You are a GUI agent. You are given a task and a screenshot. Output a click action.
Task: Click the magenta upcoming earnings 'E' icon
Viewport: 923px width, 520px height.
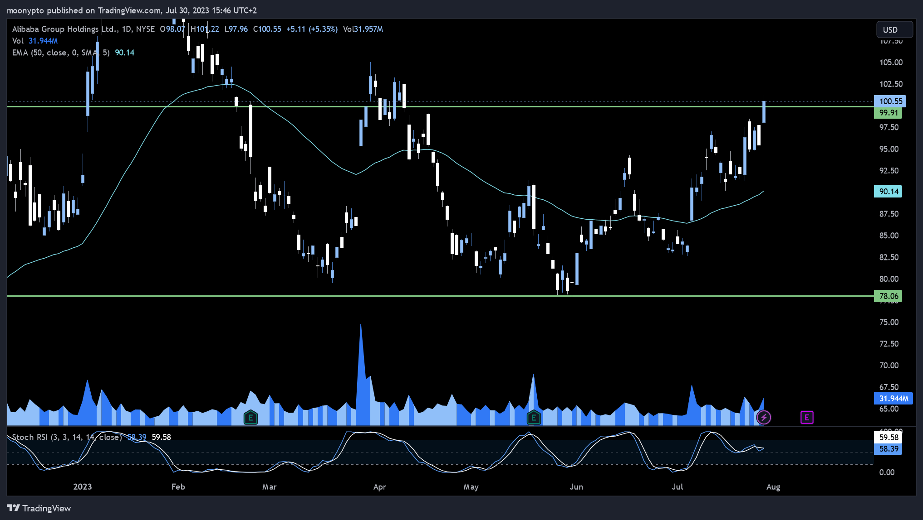click(807, 417)
